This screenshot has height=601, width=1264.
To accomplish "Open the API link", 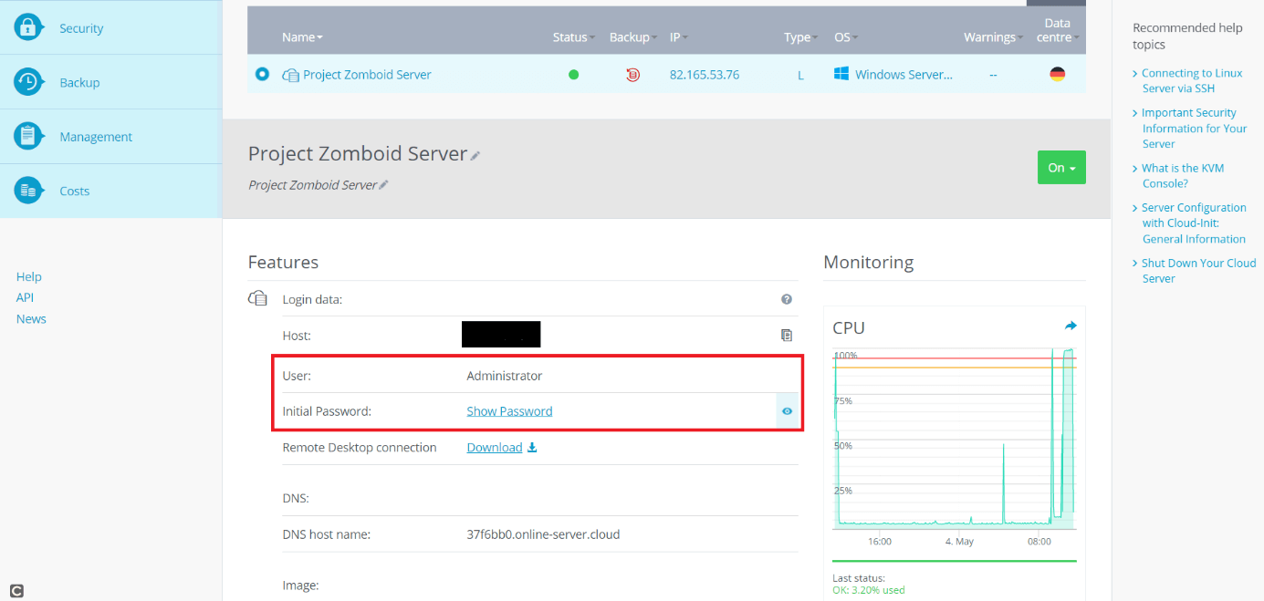I will point(25,297).
